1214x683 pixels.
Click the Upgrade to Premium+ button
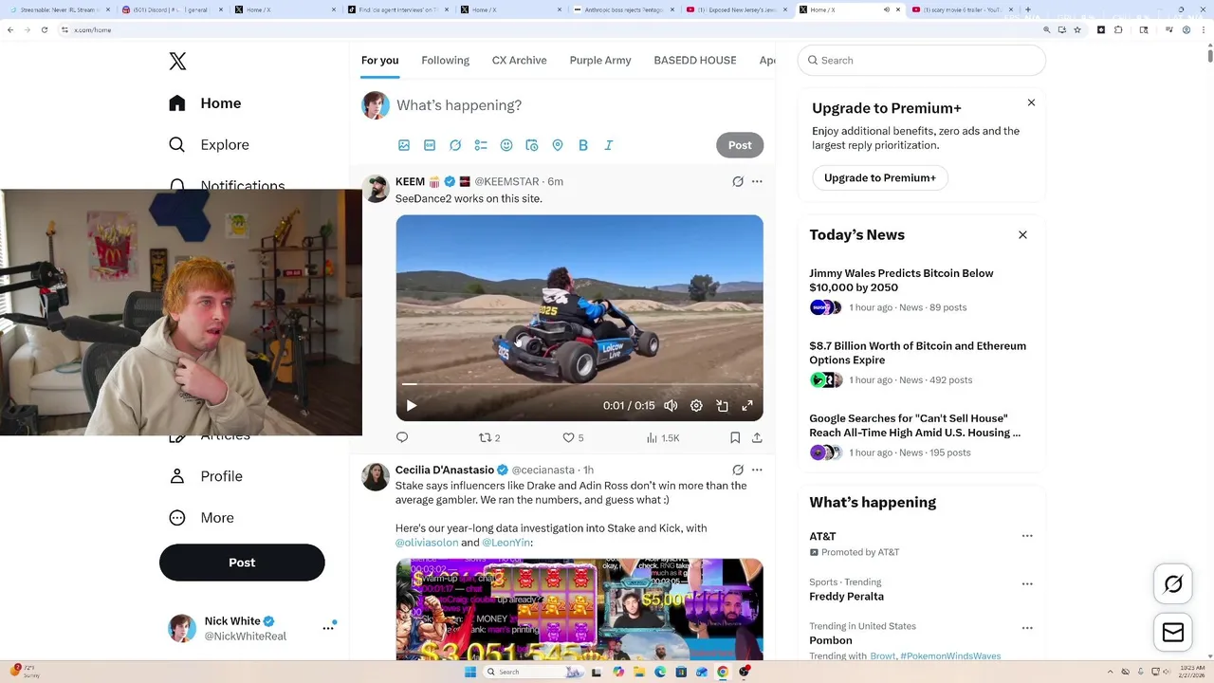point(880,177)
